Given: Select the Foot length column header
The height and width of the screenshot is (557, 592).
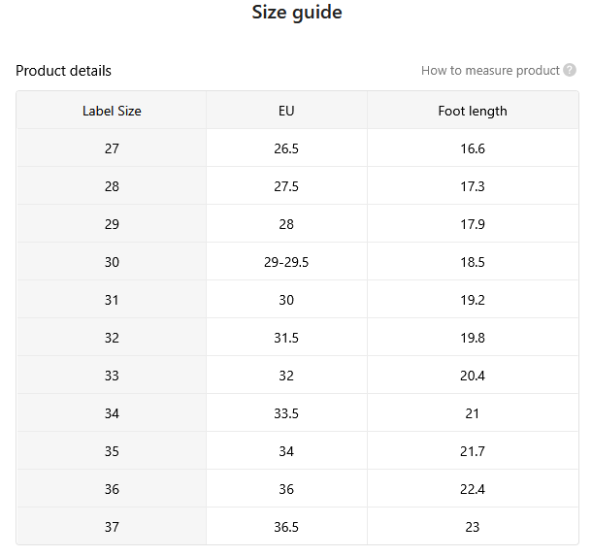Looking at the screenshot, I should 473,111.
